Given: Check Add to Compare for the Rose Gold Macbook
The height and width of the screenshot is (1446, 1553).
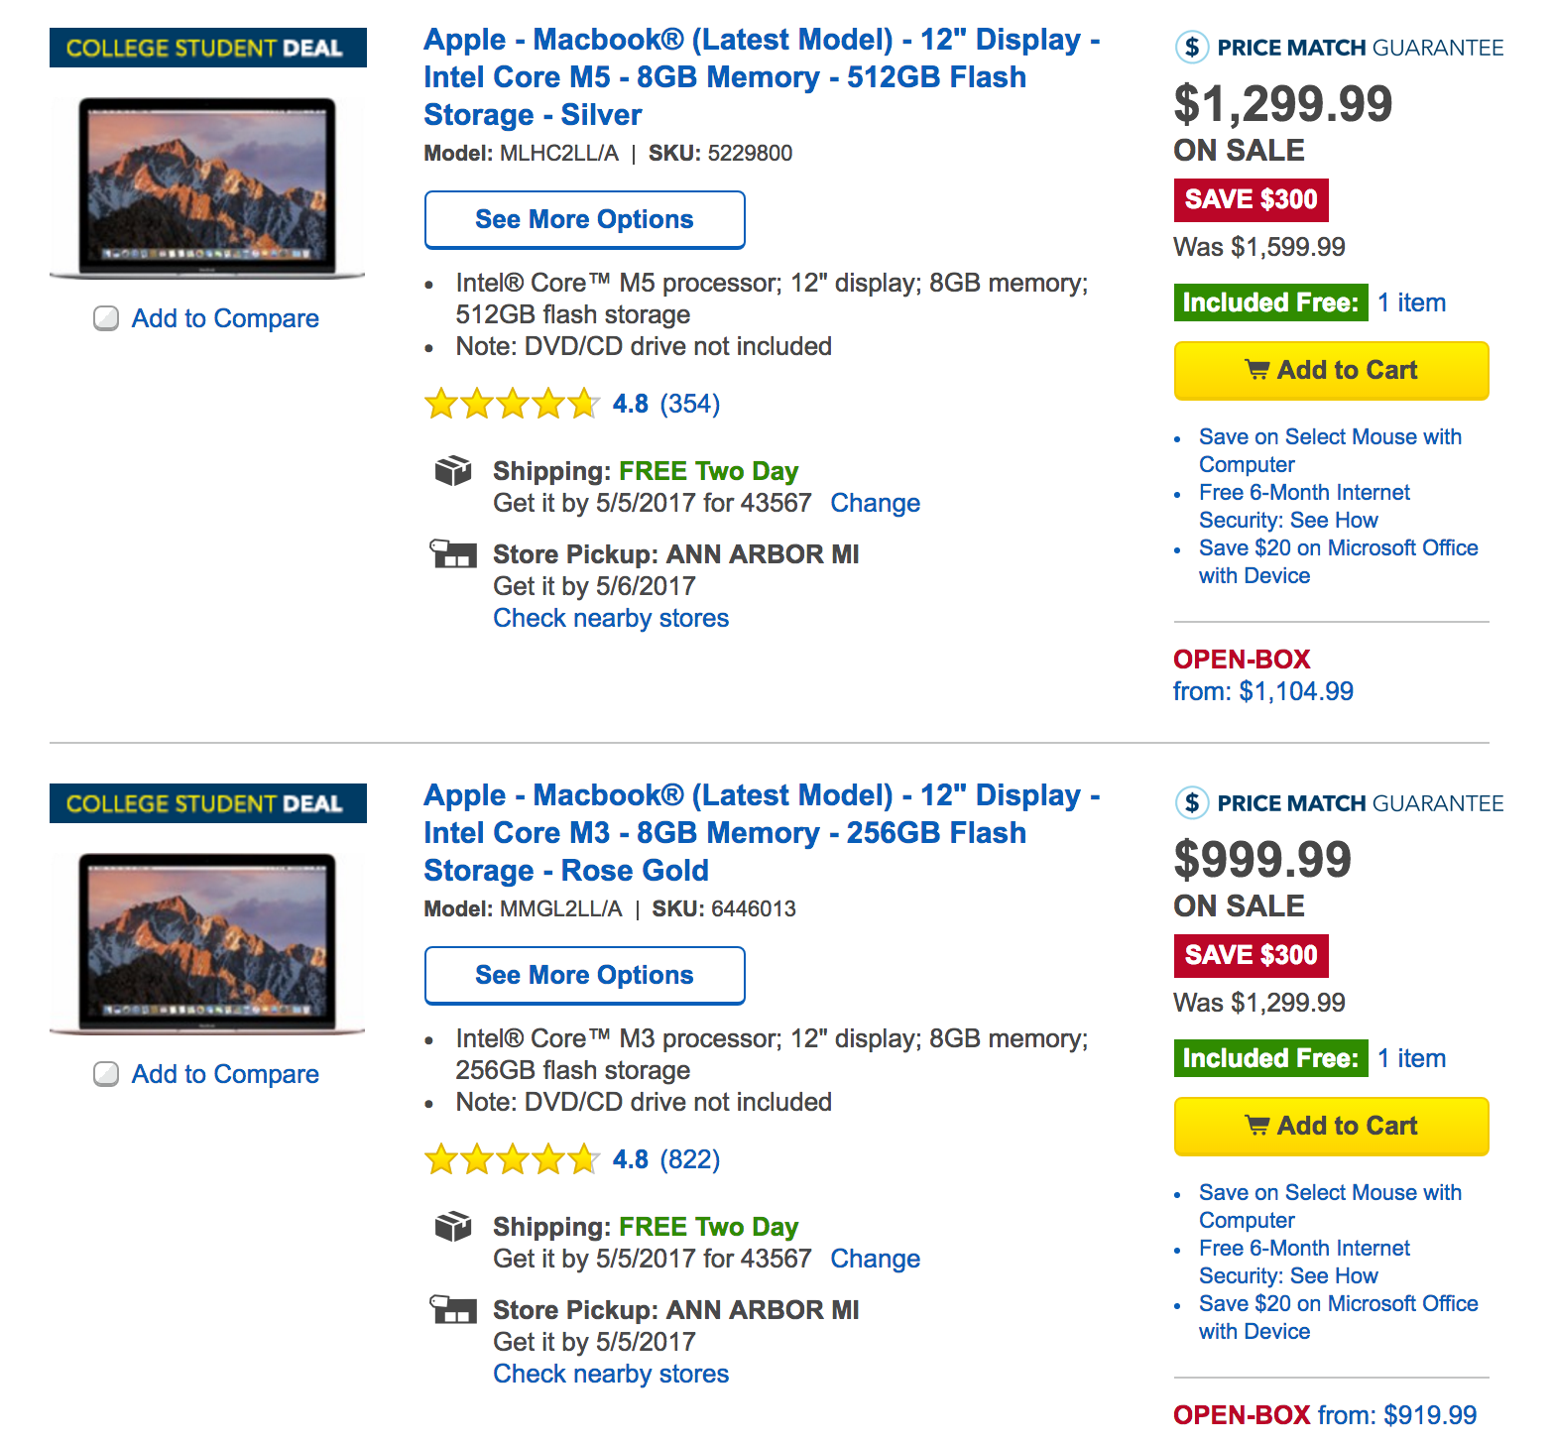Looking at the screenshot, I should coord(106,1074).
